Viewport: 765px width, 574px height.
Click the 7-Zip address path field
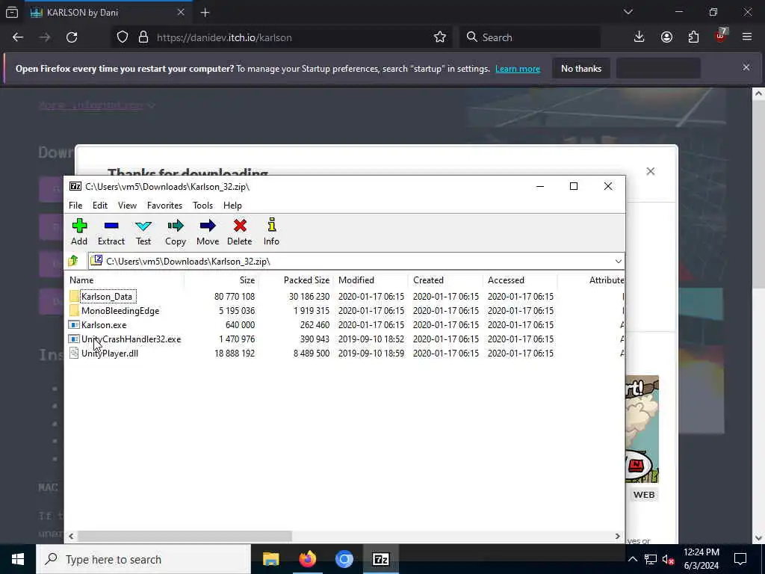pos(356,261)
